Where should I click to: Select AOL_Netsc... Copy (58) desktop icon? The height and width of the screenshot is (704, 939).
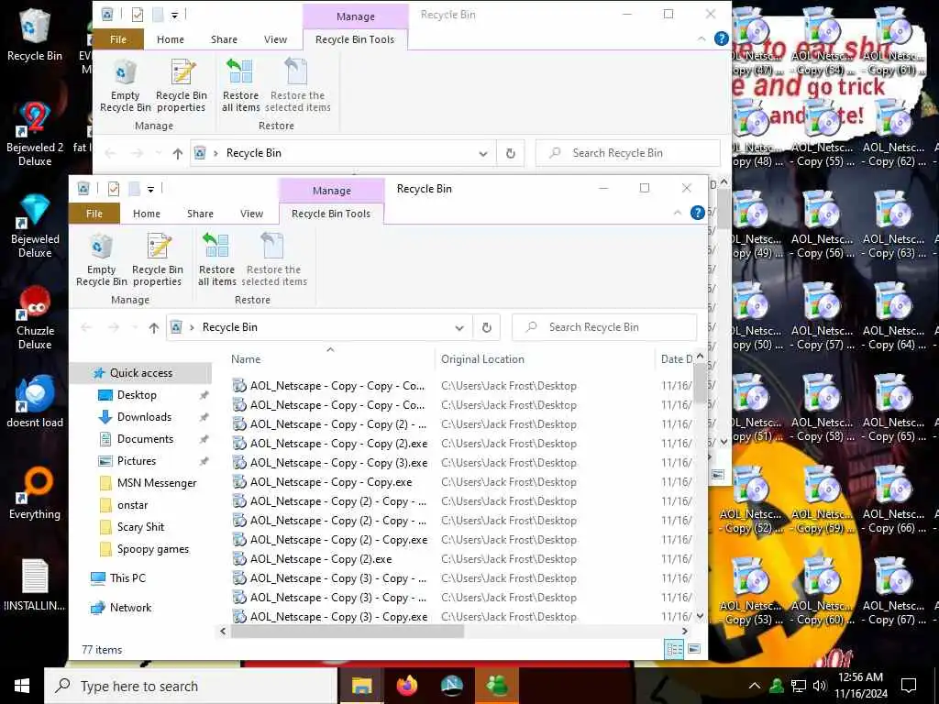click(821, 408)
